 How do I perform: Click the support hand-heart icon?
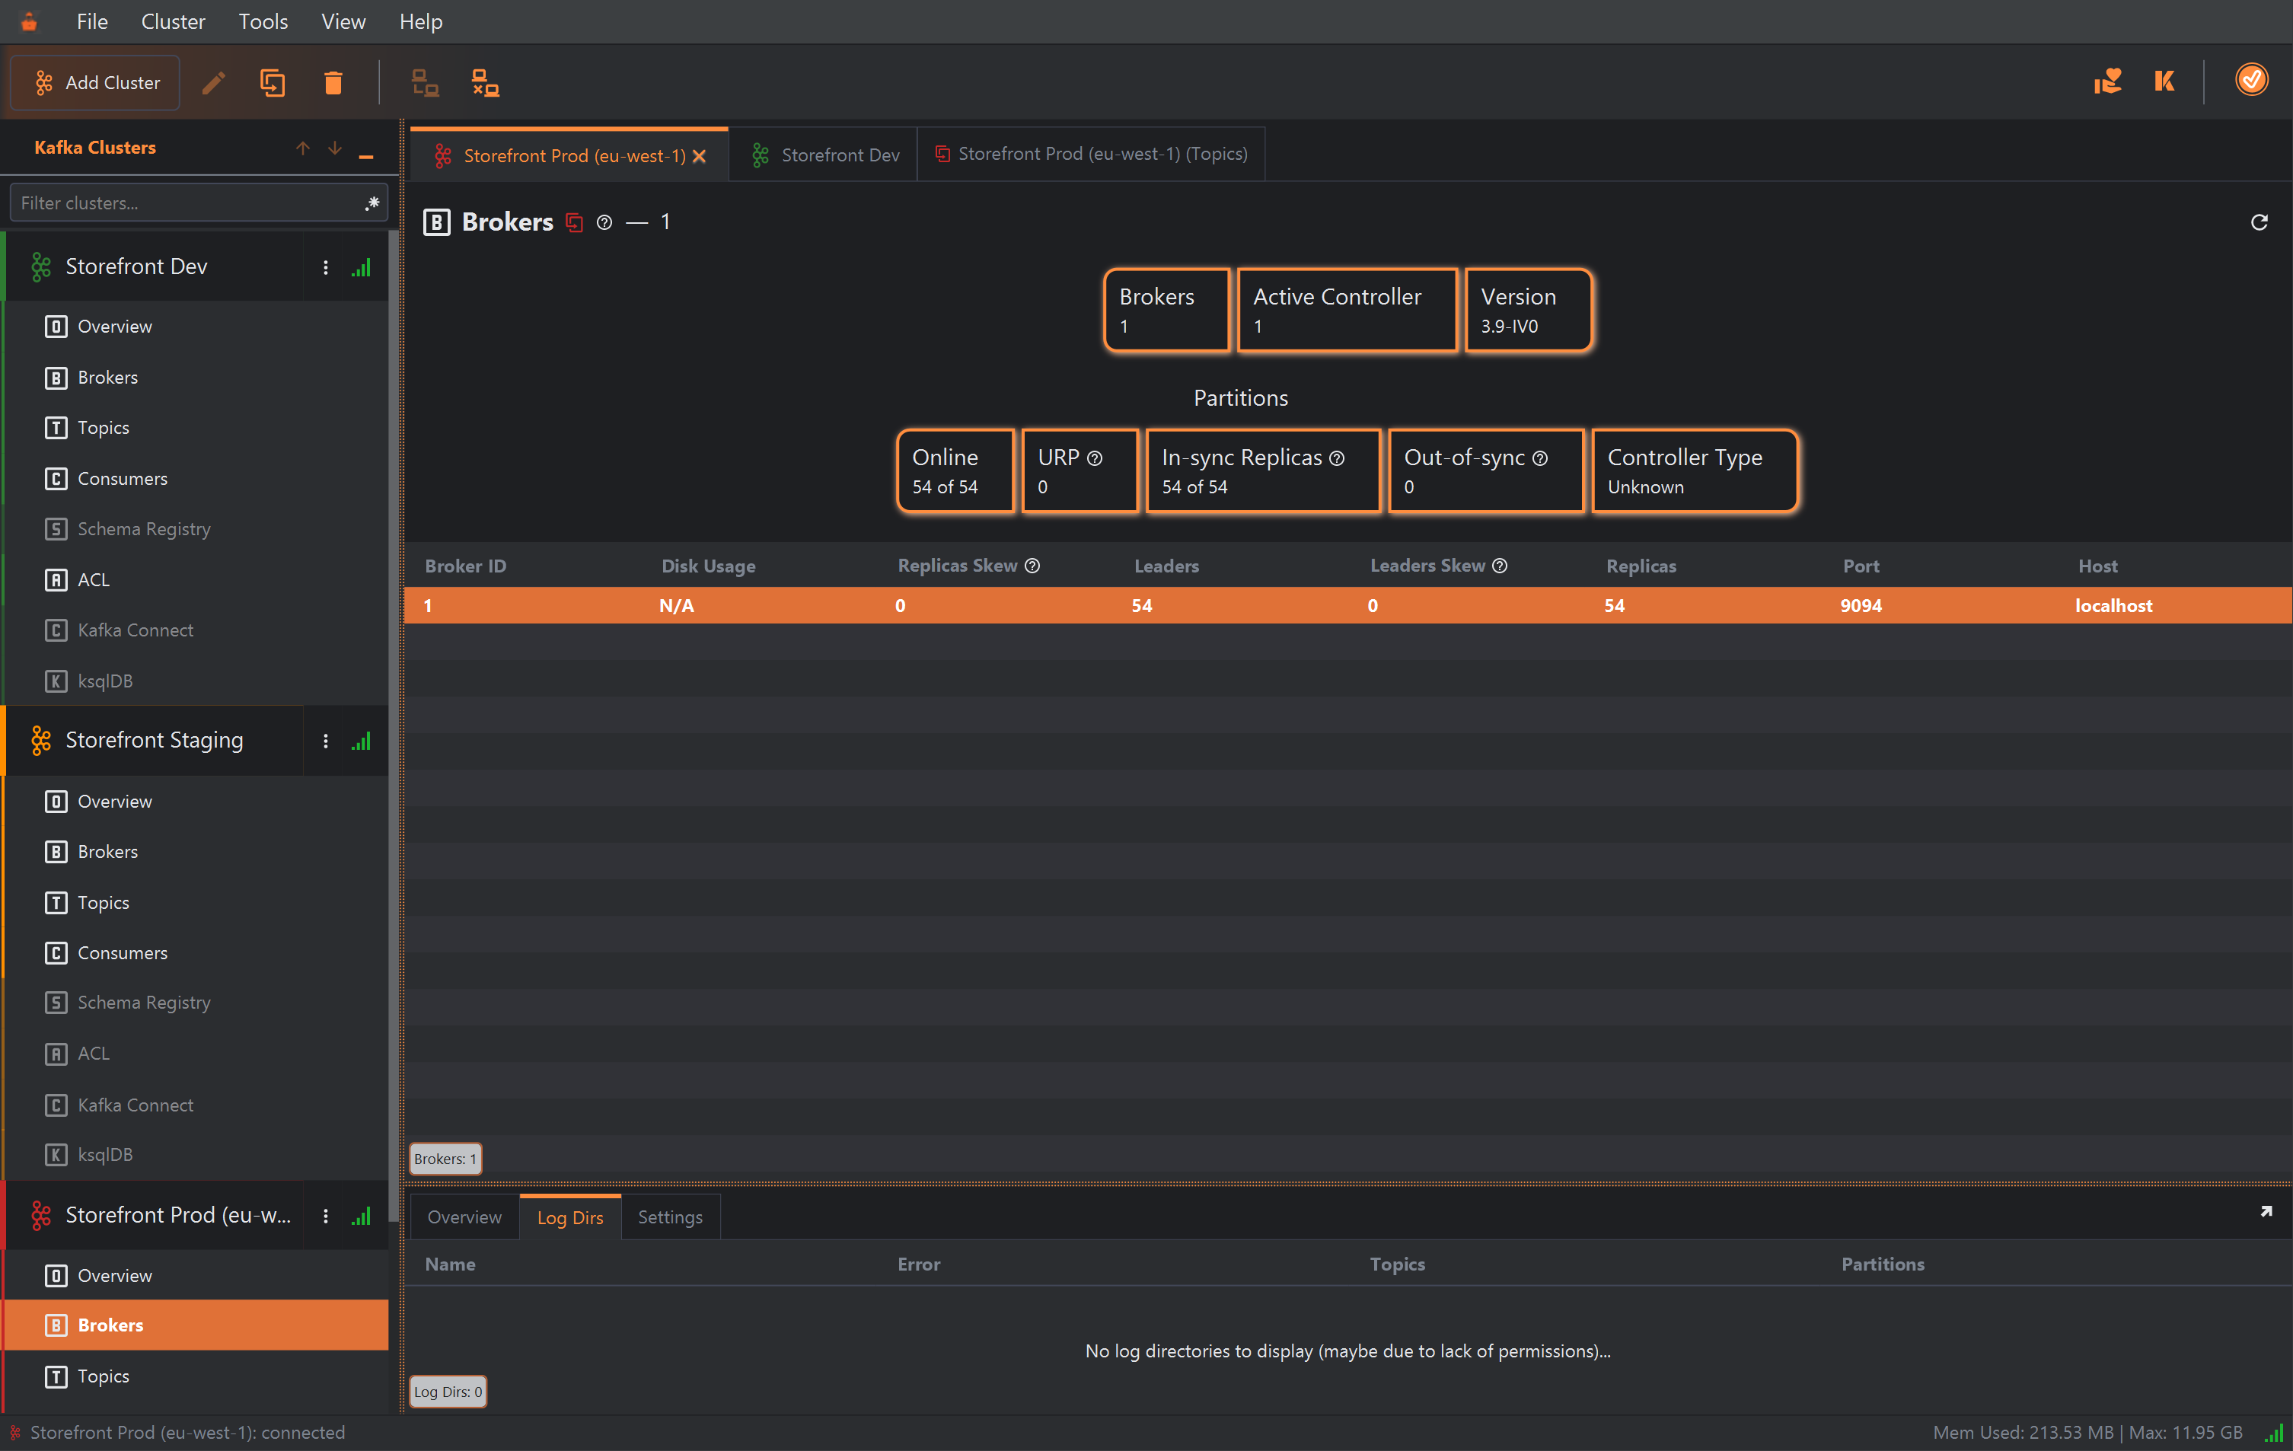(x=2106, y=81)
